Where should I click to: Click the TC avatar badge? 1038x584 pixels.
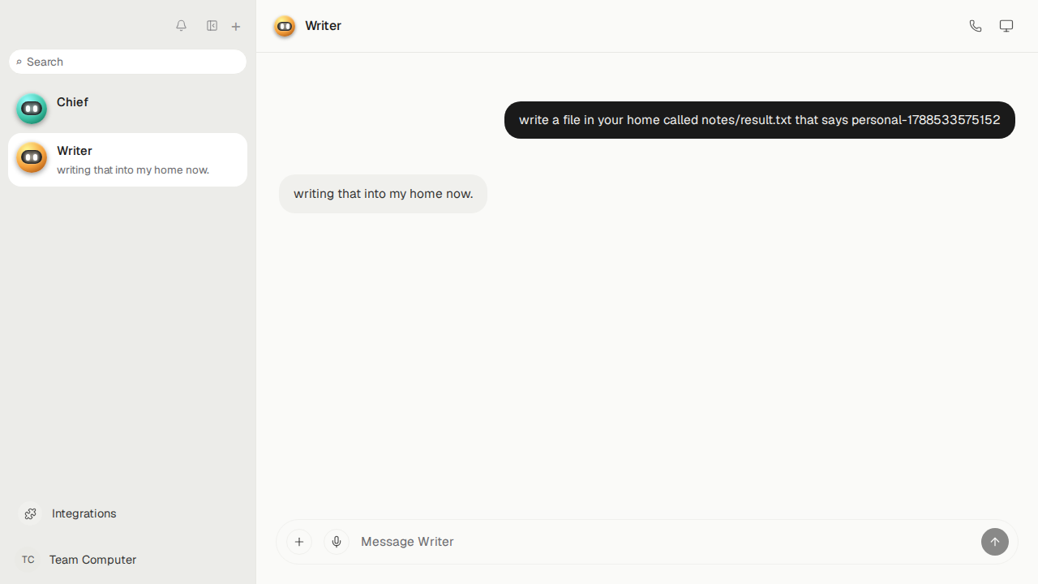coord(28,560)
